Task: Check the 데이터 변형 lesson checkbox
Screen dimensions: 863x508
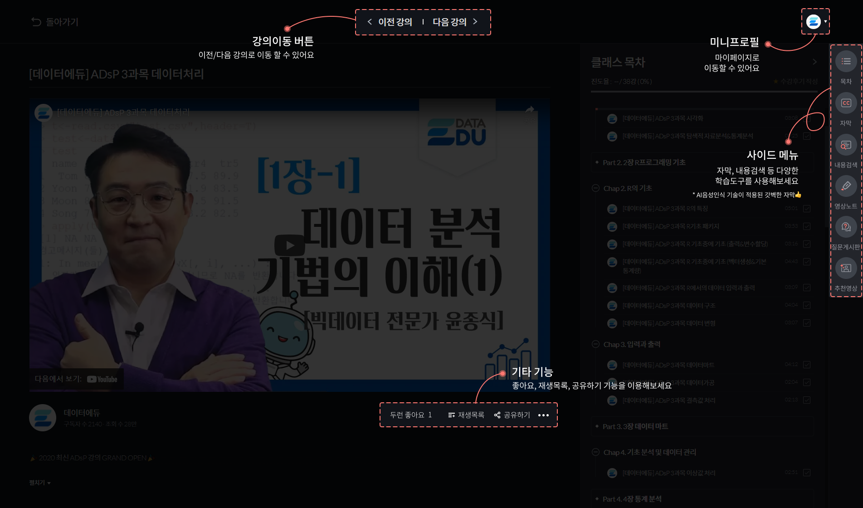Action: pyautogui.click(x=807, y=323)
